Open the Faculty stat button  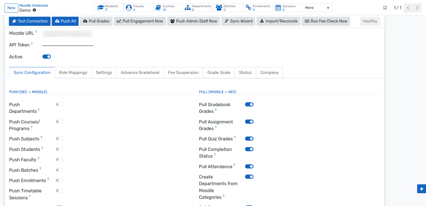tap(138, 8)
